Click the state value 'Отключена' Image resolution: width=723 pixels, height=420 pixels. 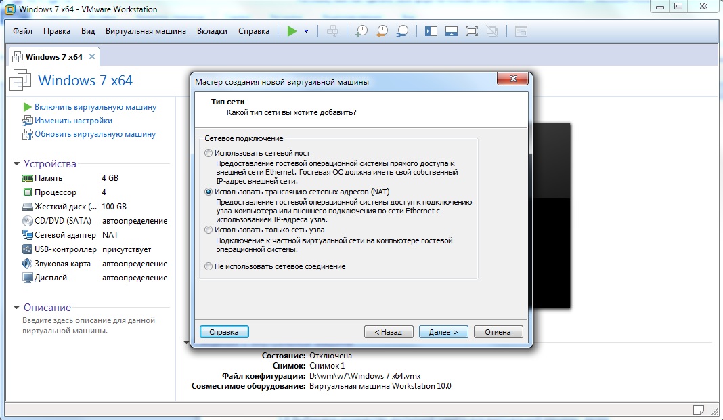pyautogui.click(x=330, y=356)
